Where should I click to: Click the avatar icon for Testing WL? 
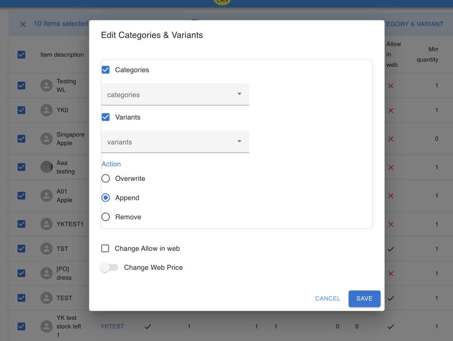46,85
